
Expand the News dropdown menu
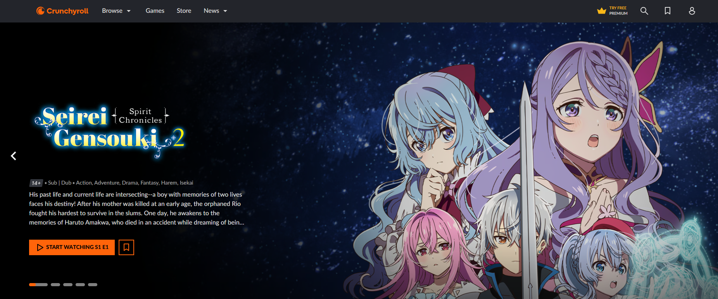tap(216, 11)
